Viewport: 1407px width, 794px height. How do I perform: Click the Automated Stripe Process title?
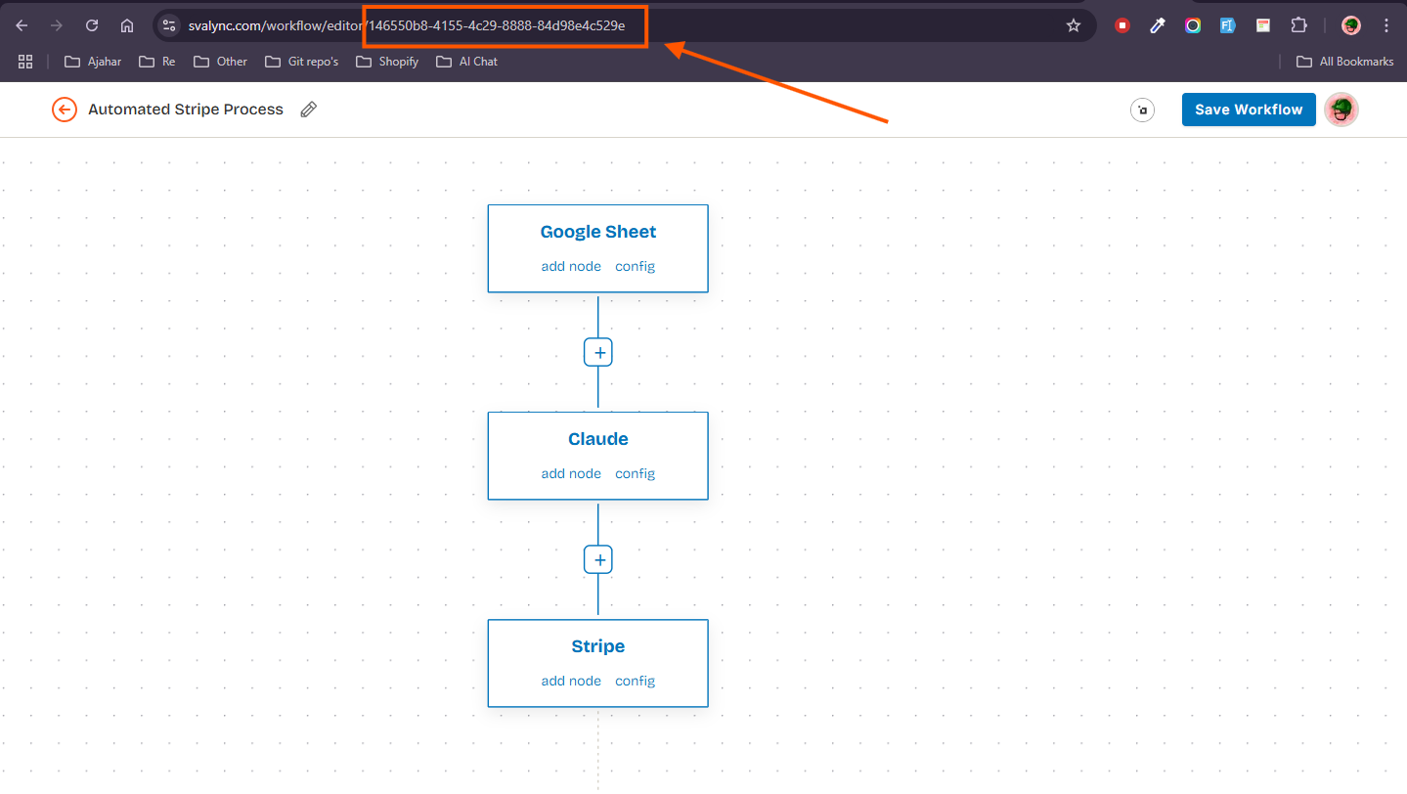click(x=186, y=110)
